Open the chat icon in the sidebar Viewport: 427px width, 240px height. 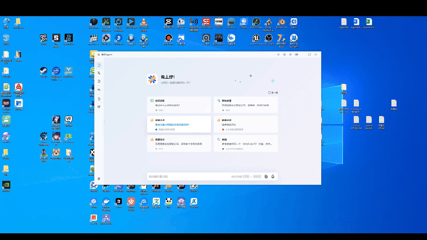(99, 65)
